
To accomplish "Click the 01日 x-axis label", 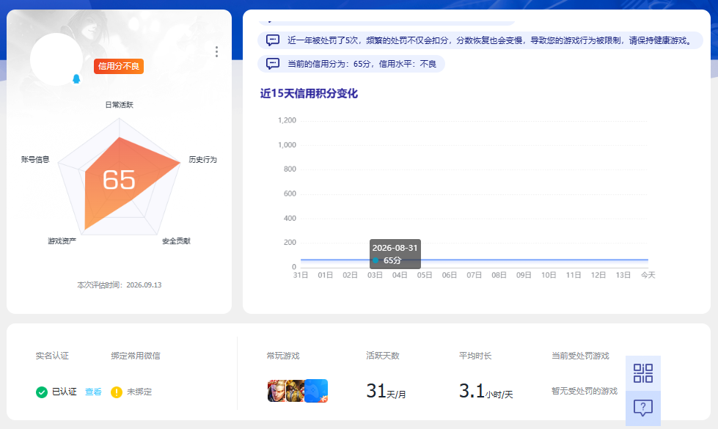I will coord(325,275).
